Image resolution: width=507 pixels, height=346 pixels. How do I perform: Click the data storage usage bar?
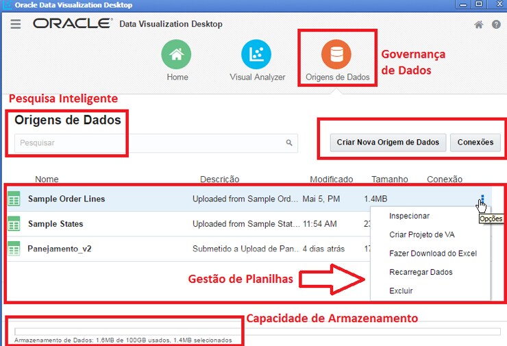click(258, 332)
